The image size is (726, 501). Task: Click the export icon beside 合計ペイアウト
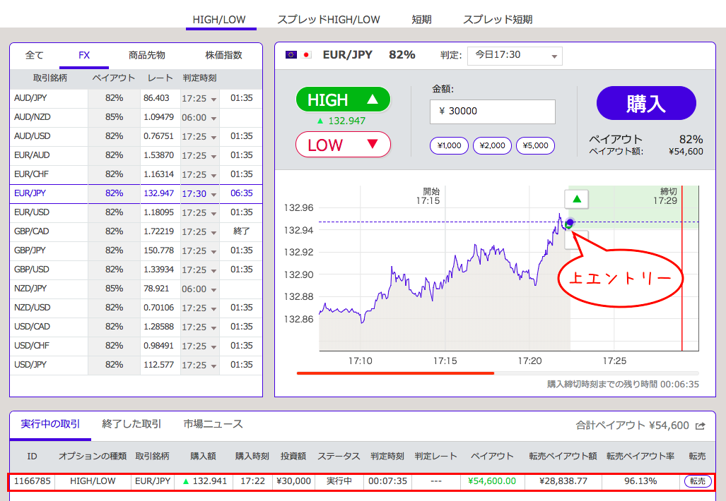(701, 425)
